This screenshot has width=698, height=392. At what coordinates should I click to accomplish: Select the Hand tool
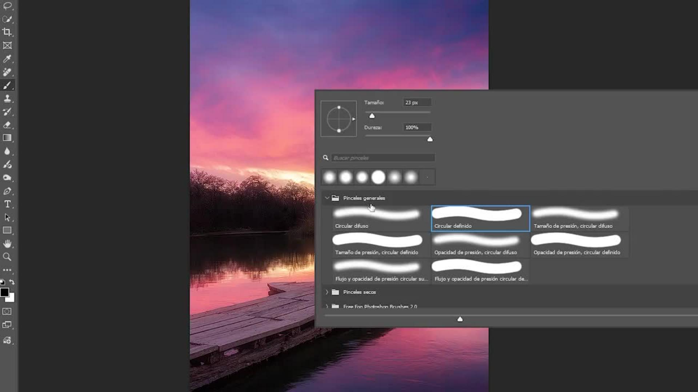(x=7, y=244)
